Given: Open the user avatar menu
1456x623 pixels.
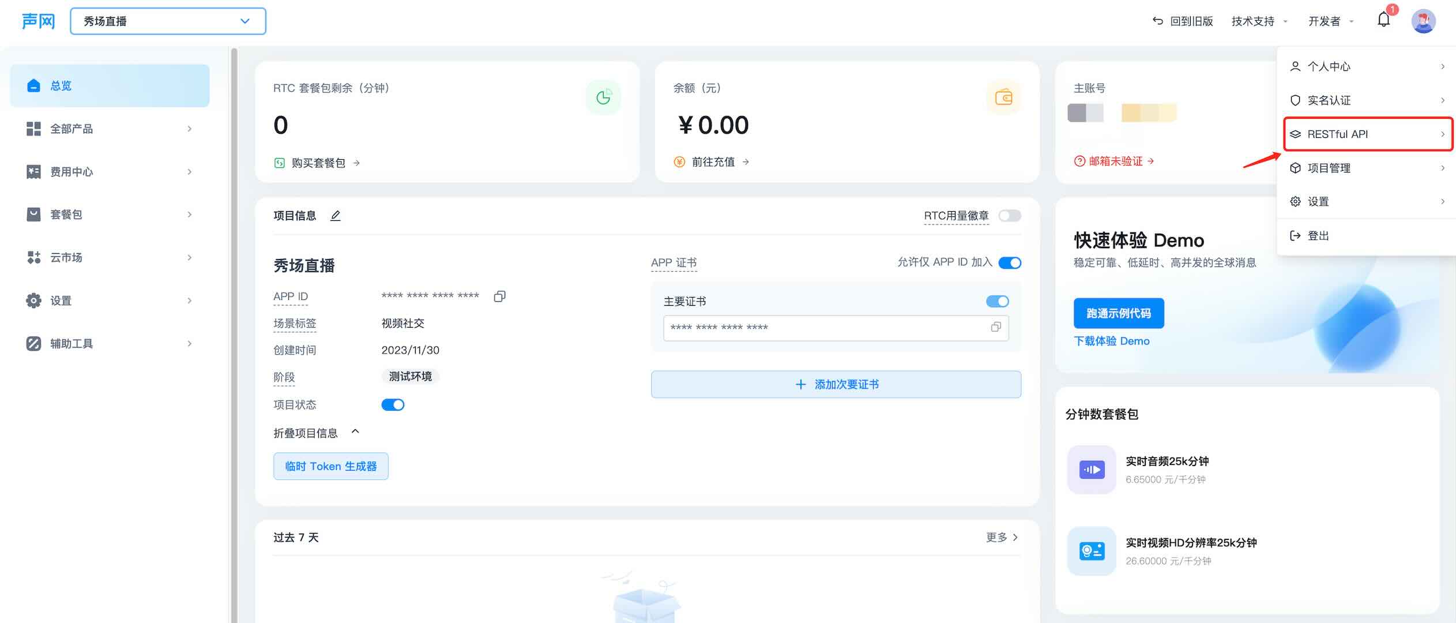Looking at the screenshot, I should click(x=1423, y=21).
